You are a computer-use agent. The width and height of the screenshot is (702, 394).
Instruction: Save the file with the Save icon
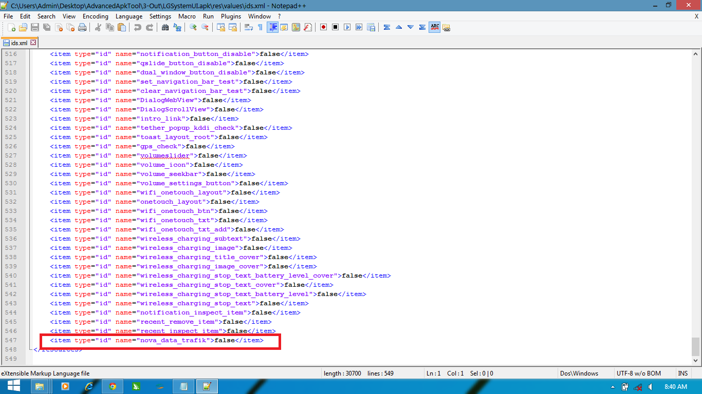pyautogui.click(x=35, y=27)
